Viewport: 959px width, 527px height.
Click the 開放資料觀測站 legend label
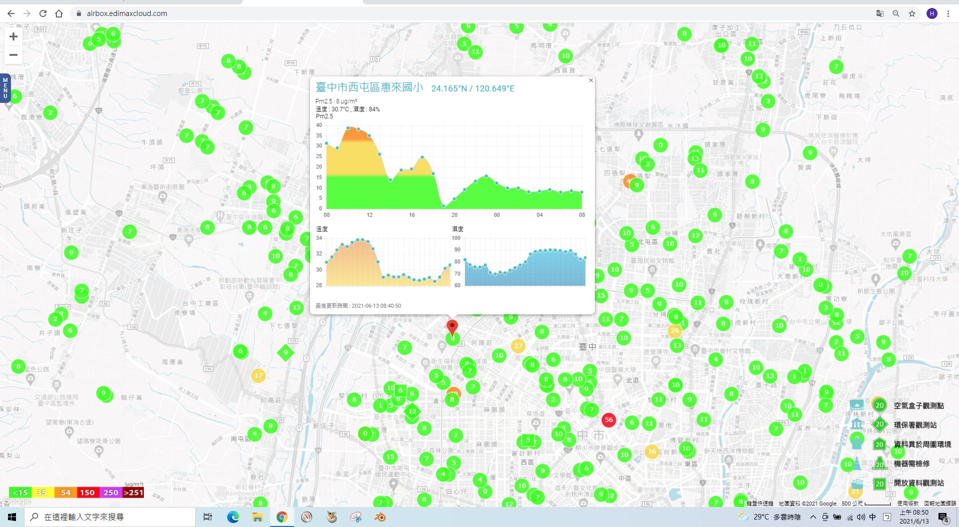point(919,483)
